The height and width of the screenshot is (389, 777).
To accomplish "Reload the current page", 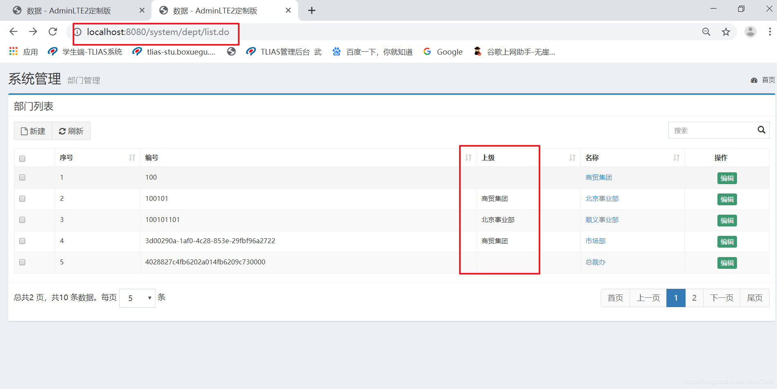I will pos(53,32).
